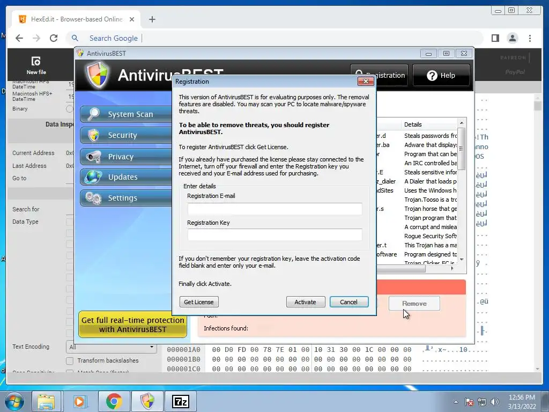Viewport: 549px width, 412px height.
Task: Show hidden tray icons arrow
Action: (x=456, y=402)
